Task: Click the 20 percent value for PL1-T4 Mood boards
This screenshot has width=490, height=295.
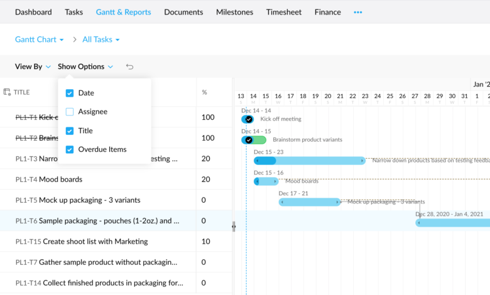Action: click(x=205, y=180)
